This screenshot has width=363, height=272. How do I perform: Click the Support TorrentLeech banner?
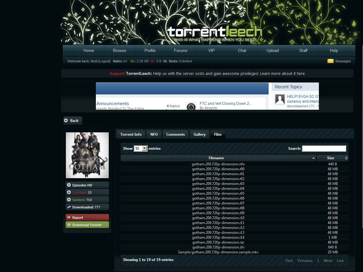pos(207,73)
